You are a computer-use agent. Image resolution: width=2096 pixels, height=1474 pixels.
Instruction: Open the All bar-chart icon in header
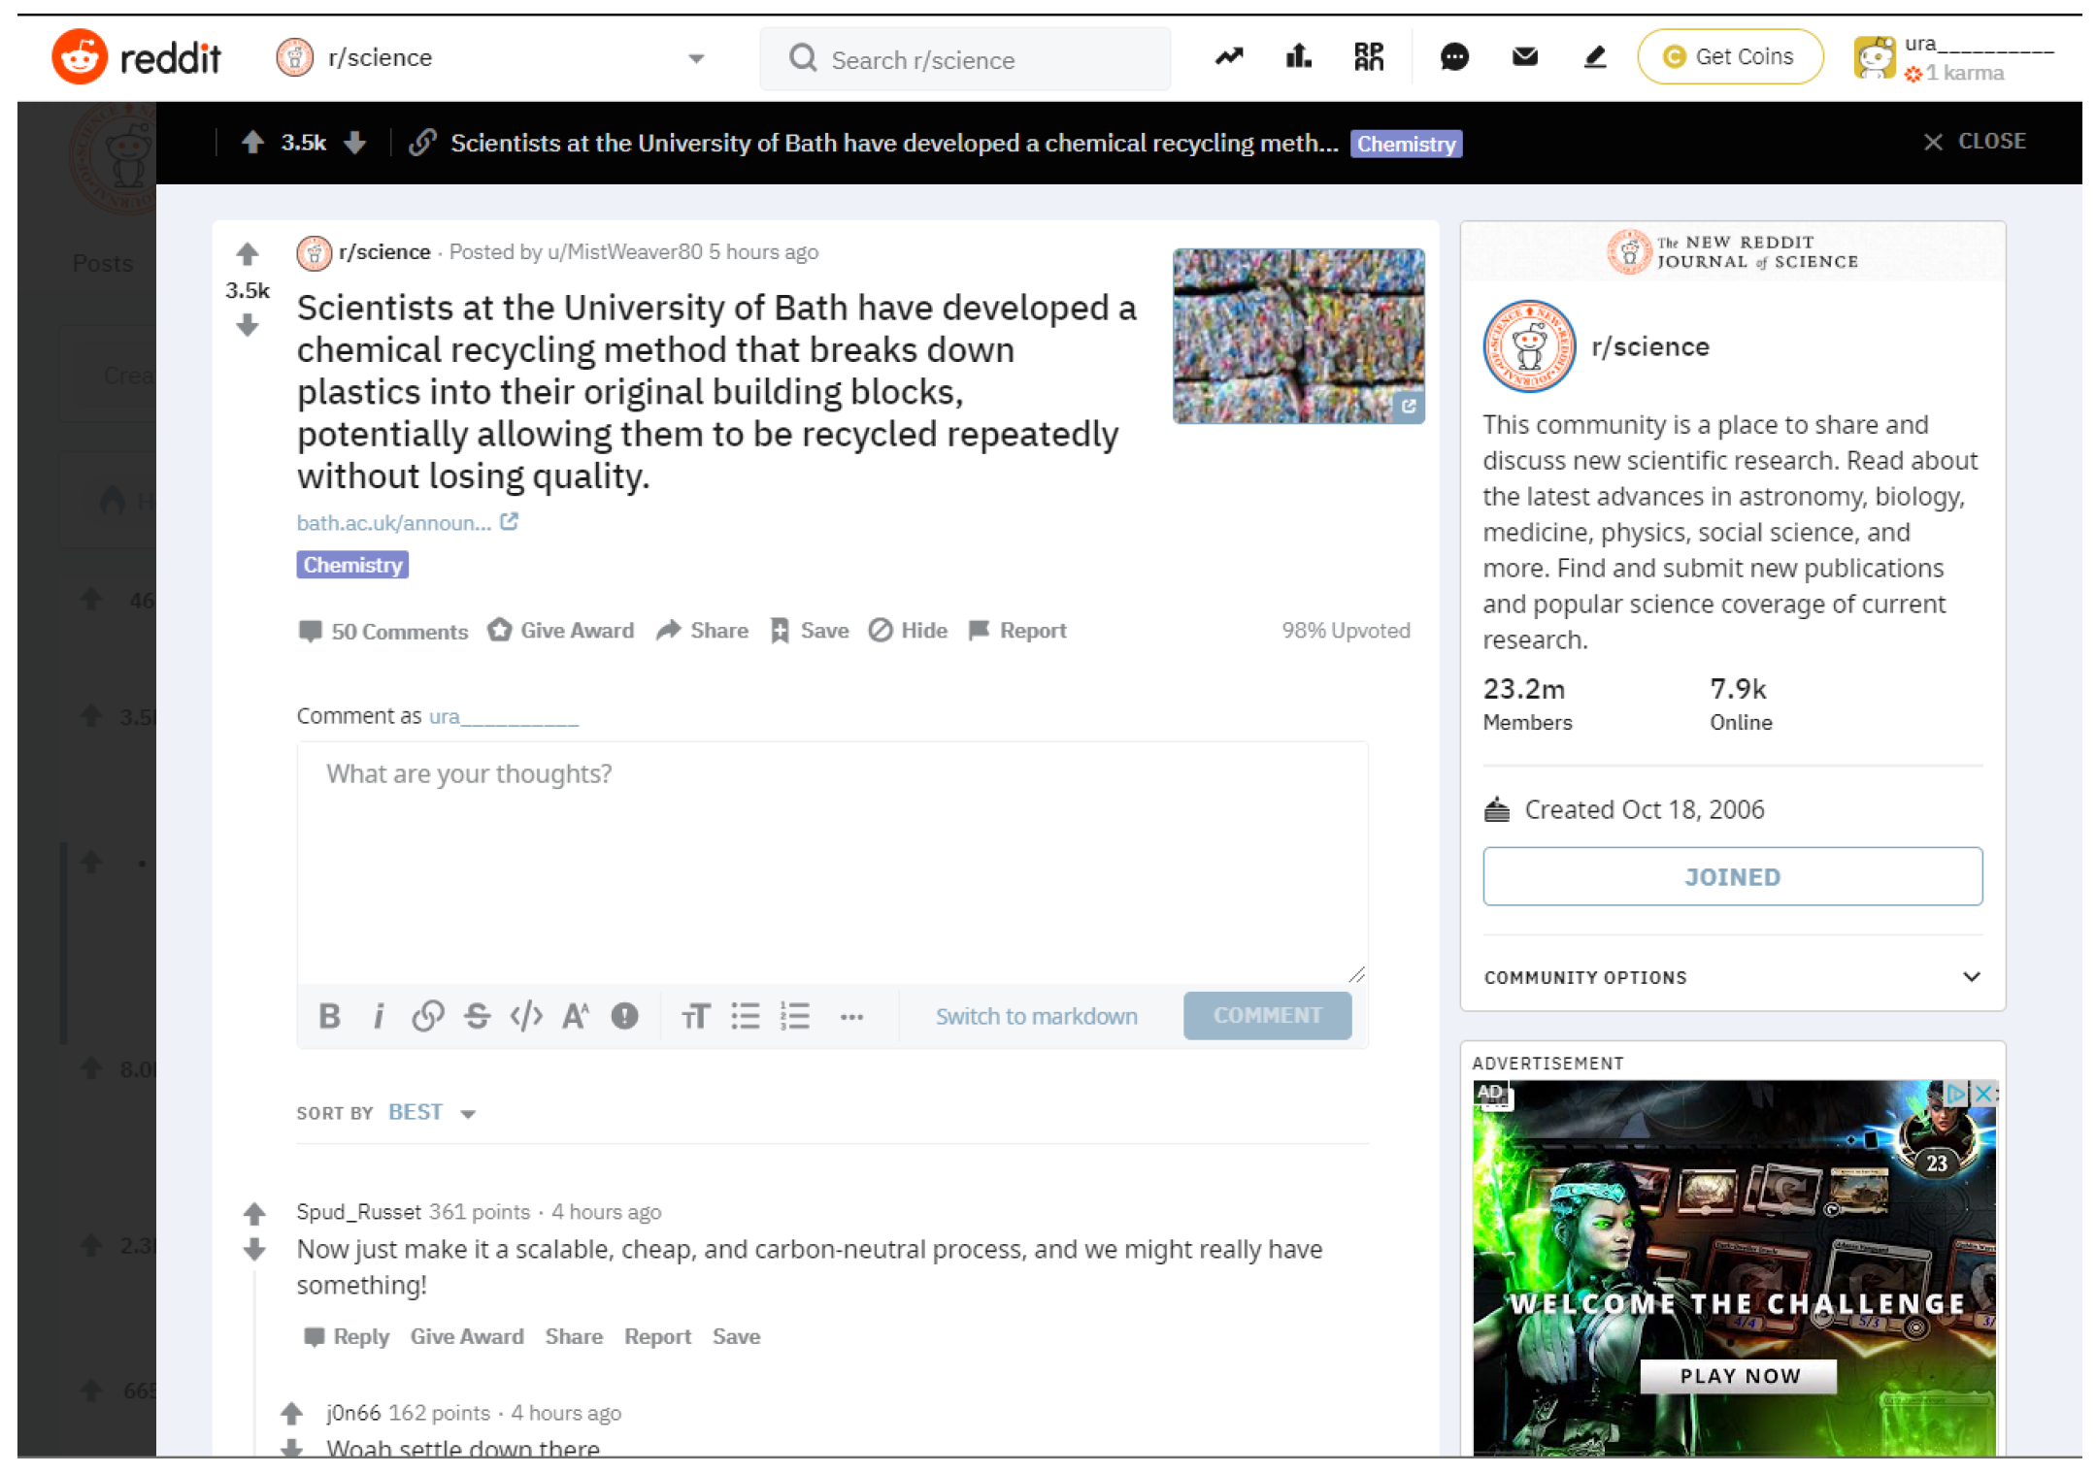pos(1298,57)
